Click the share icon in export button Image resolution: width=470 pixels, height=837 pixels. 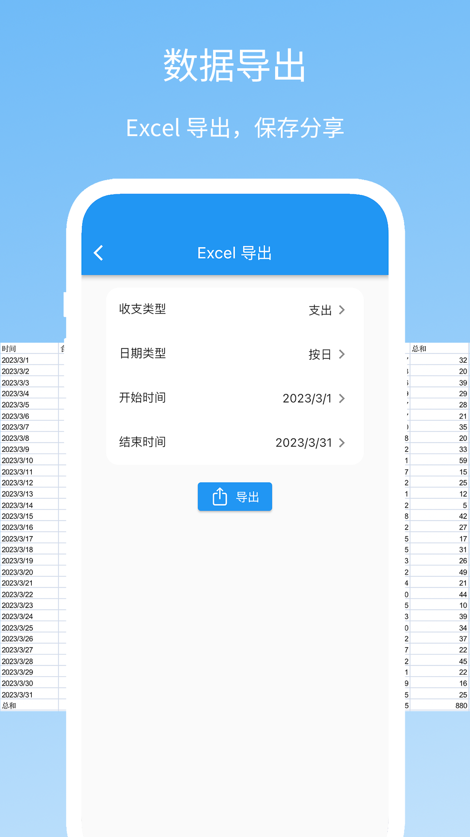(220, 497)
